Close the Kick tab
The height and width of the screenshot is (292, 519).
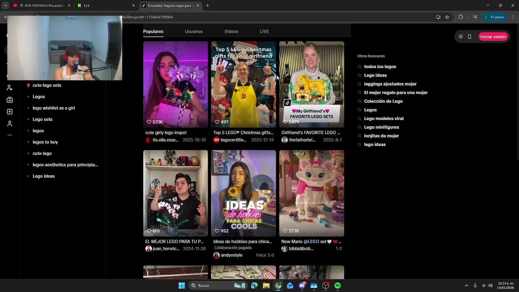133,6
